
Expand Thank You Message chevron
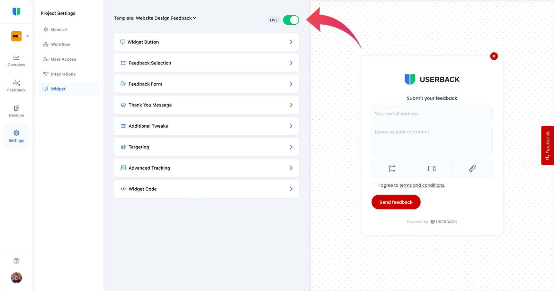291,105
